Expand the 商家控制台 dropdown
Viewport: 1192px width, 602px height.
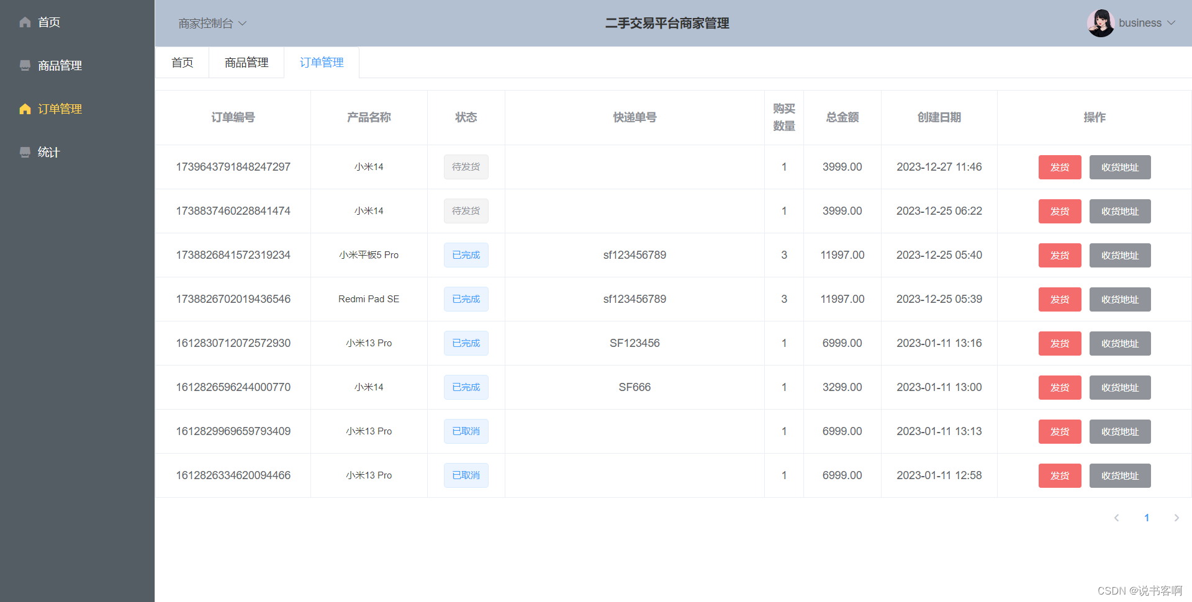(x=212, y=24)
